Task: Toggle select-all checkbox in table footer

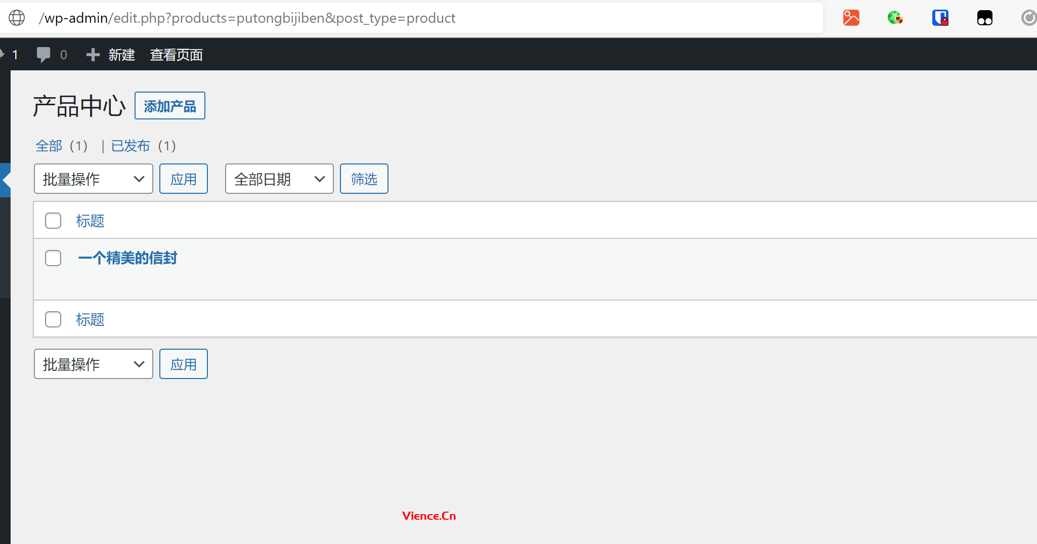Action: (53, 319)
